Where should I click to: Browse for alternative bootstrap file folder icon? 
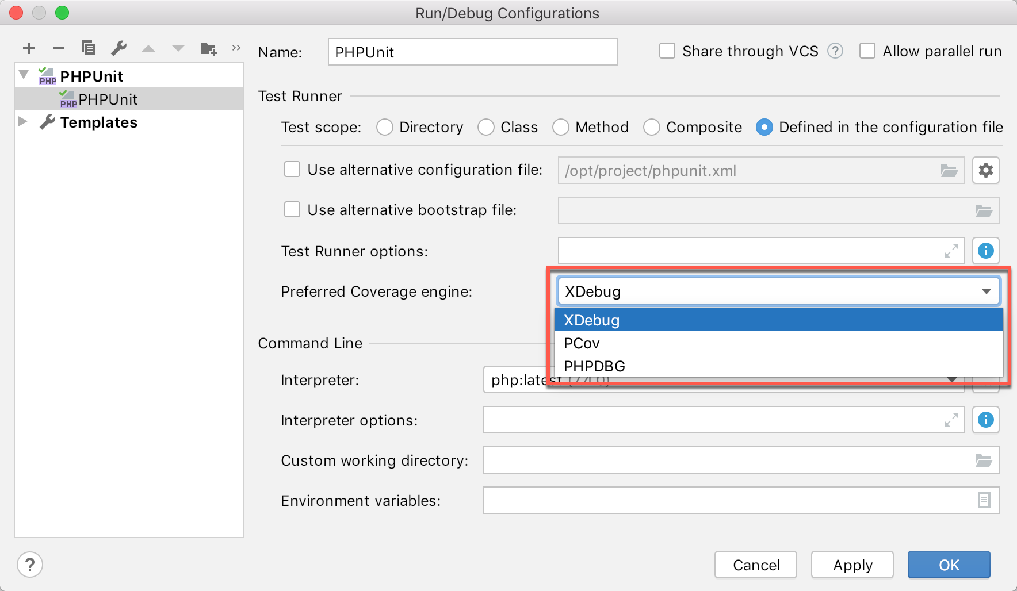984,211
